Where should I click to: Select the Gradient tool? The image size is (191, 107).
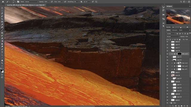pos(2,41)
